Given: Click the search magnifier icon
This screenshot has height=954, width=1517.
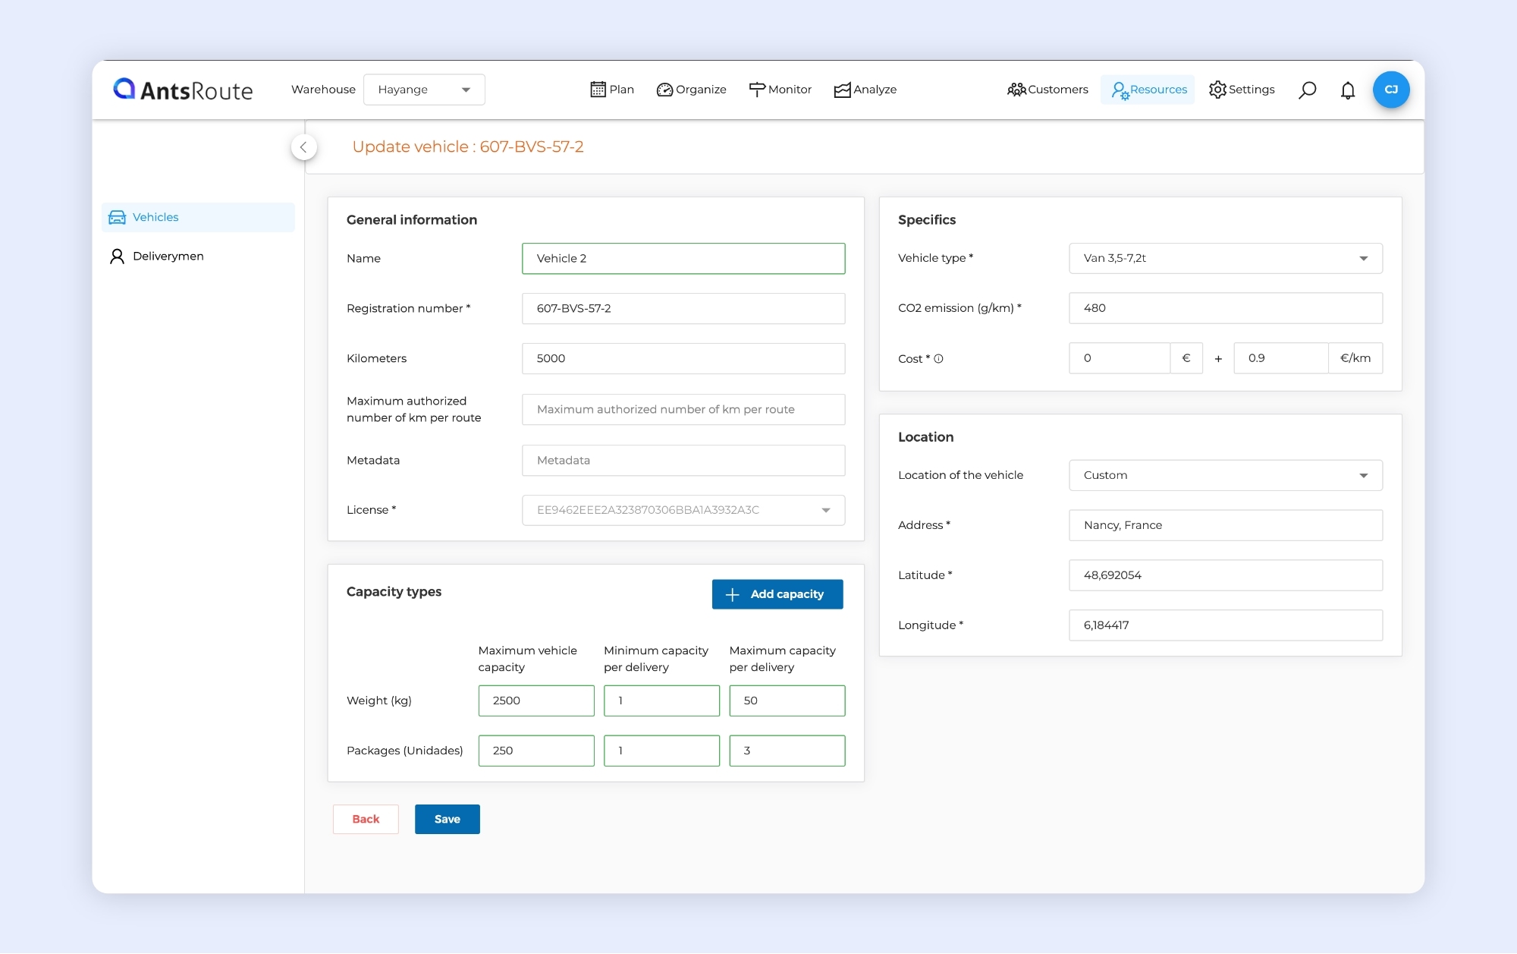Looking at the screenshot, I should click(x=1307, y=90).
